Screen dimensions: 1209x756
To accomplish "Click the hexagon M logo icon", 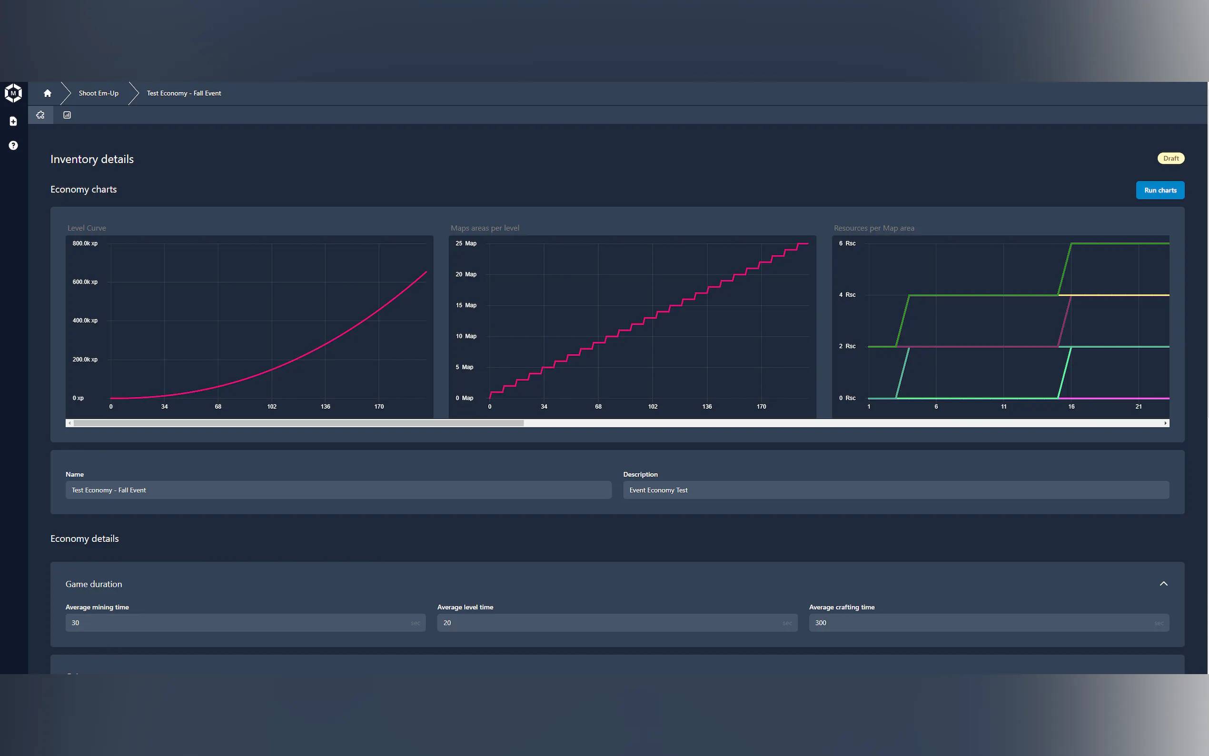I will [x=13, y=93].
